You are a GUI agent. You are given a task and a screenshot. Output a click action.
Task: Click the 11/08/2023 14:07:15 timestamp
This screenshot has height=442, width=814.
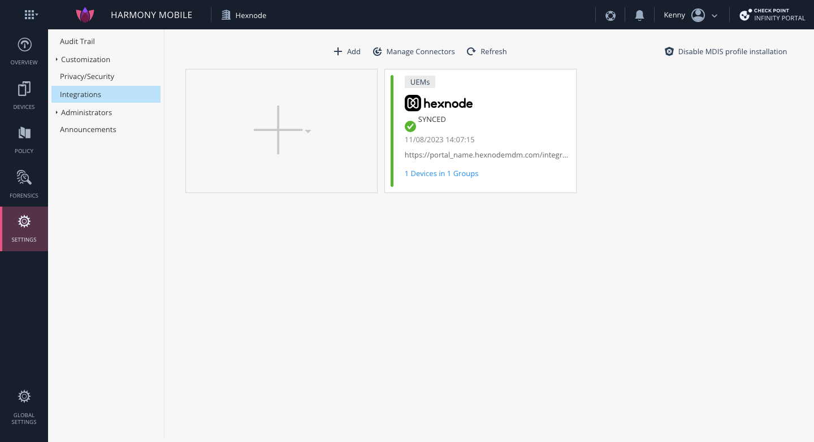[x=439, y=139]
